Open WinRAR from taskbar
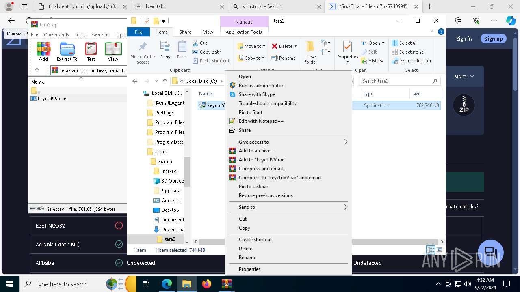This screenshot has height=292, width=520. click(x=226, y=284)
